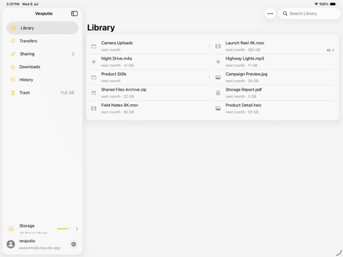Open the Product Stills folder

coord(150,77)
